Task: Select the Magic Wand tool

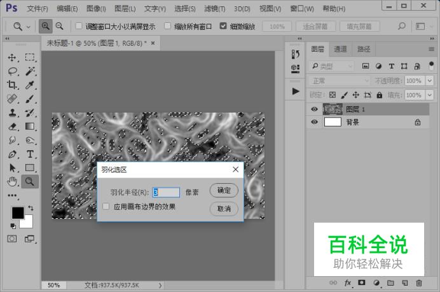Action: coord(30,71)
